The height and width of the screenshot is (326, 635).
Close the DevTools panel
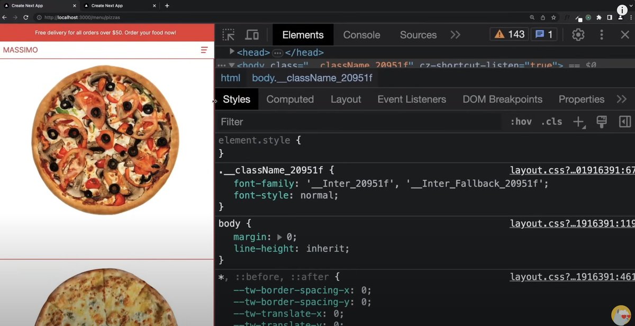(624, 35)
